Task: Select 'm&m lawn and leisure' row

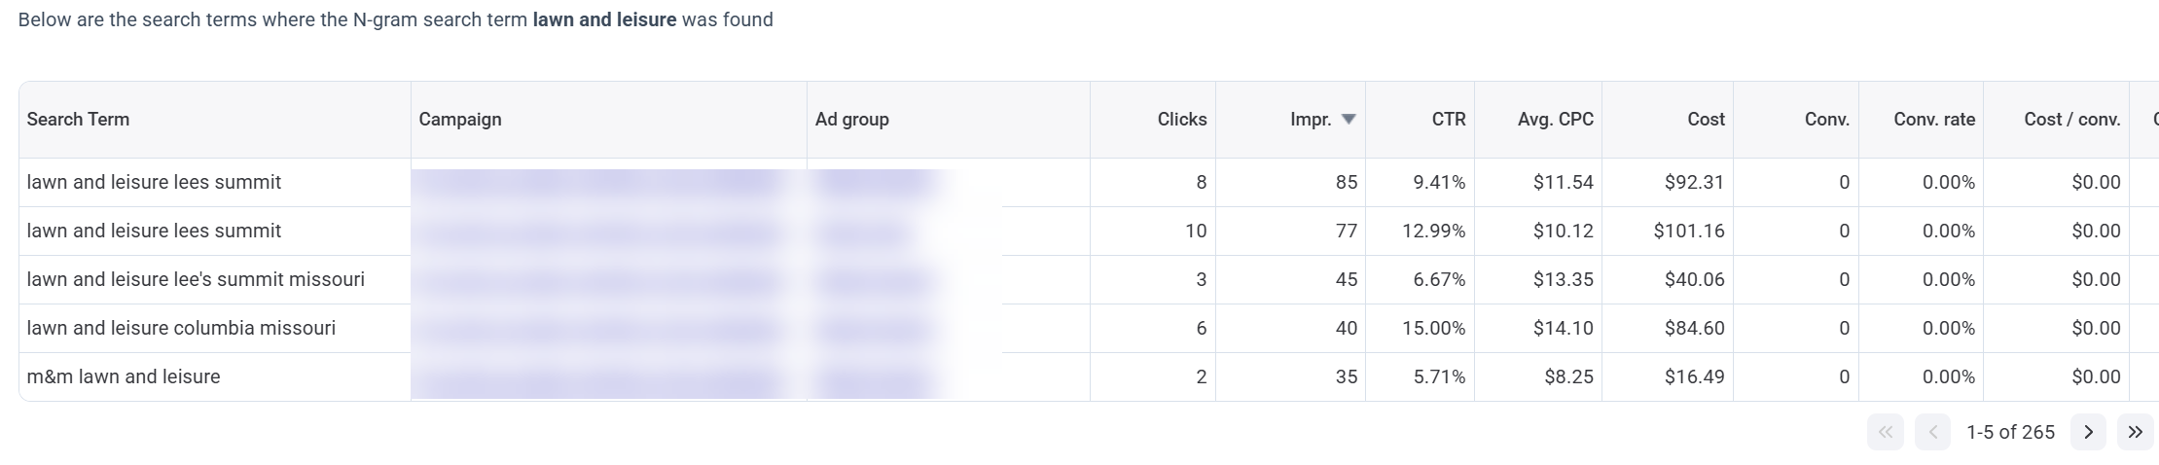Action: tap(124, 376)
